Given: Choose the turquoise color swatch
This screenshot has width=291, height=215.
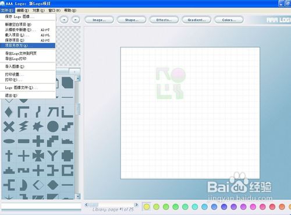Looking at the screenshot, I should point(195,207).
